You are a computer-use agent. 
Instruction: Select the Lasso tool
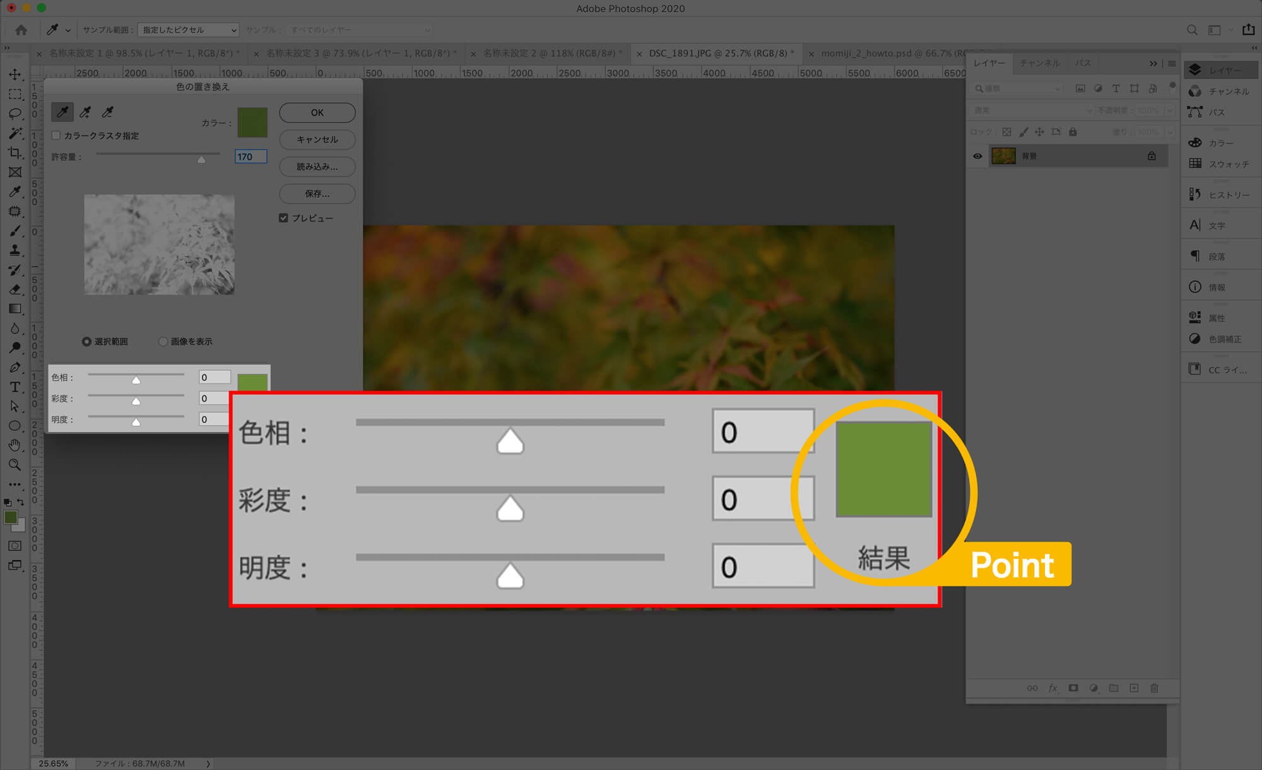click(x=15, y=114)
